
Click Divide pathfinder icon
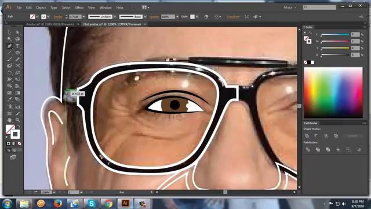pyautogui.click(x=308, y=150)
